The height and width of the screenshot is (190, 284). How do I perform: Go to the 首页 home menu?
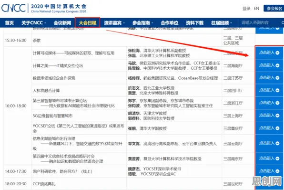pos(10,23)
